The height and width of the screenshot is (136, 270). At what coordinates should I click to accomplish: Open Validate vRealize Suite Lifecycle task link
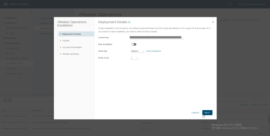click(x=15, y=129)
